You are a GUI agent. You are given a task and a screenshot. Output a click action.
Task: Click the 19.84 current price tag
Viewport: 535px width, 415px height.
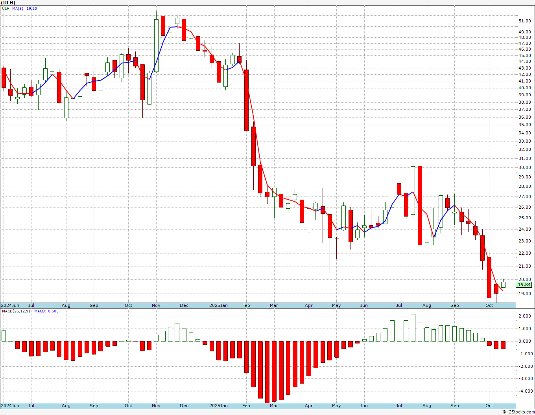tap(524, 285)
